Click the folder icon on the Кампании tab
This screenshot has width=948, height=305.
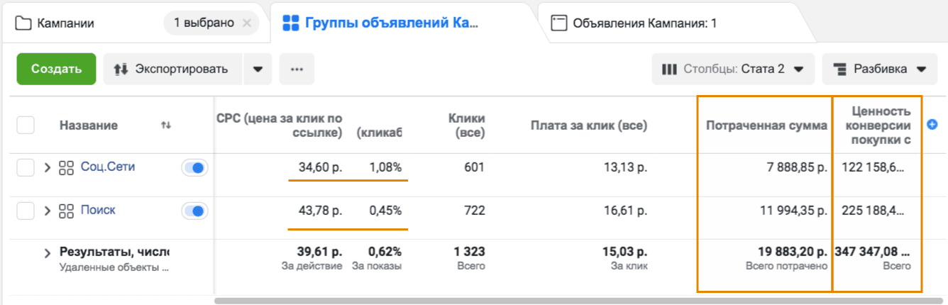tap(23, 23)
